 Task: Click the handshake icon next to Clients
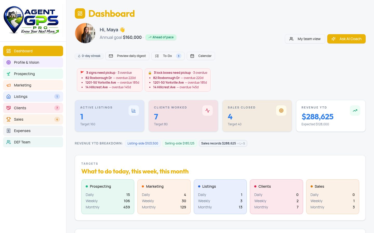click(9, 108)
